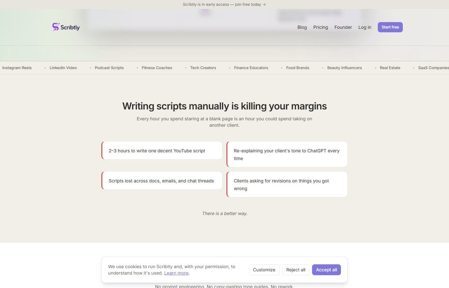The image size is (449, 288).
Task: Click the Start free button
Action: coord(390,27)
